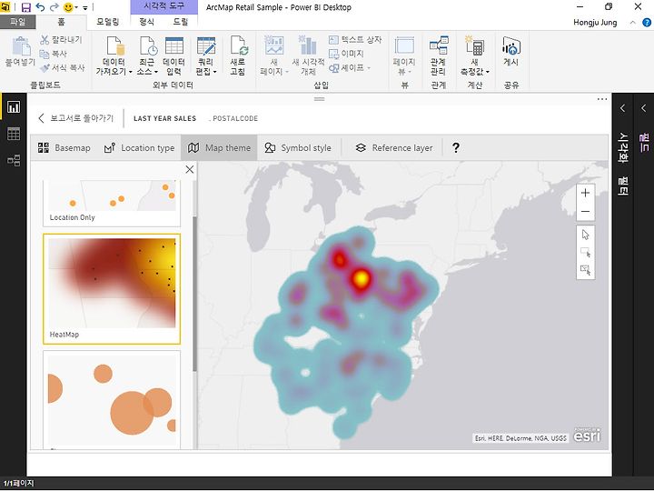Open 셰이프 shapes dropdown
The width and height of the screenshot is (654, 491).
(x=350, y=67)
